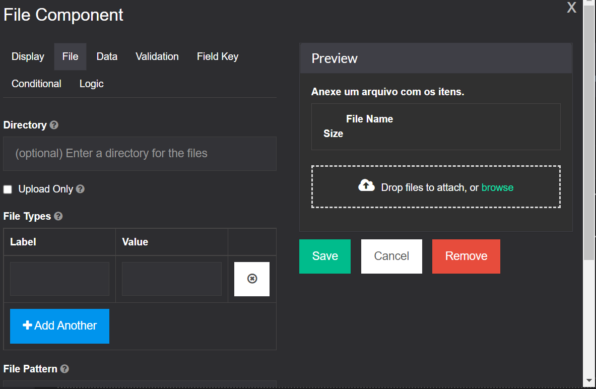596x389 pixels.
Task: Switch to the Logic tab
Action: pyautogui.click(x=92, y=84)
